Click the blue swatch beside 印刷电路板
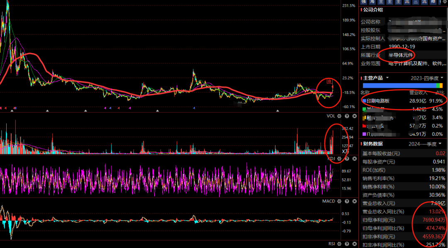448x248 pixels. (364, 101)
